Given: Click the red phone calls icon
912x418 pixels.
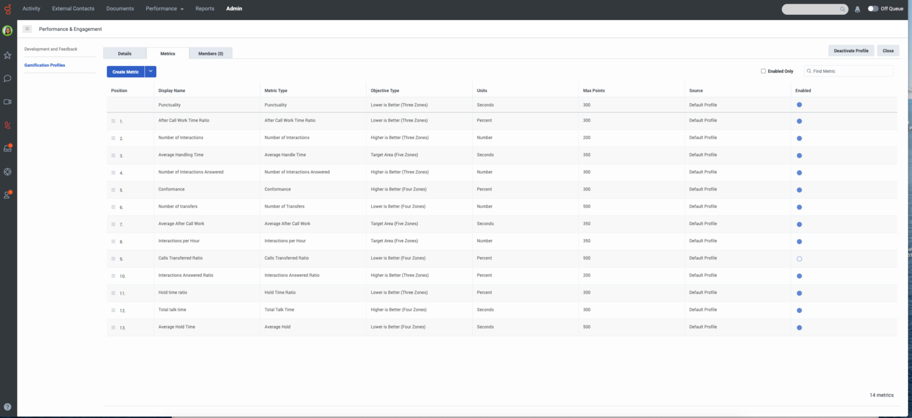Looking at the screenshot, I should pos(8,125).
